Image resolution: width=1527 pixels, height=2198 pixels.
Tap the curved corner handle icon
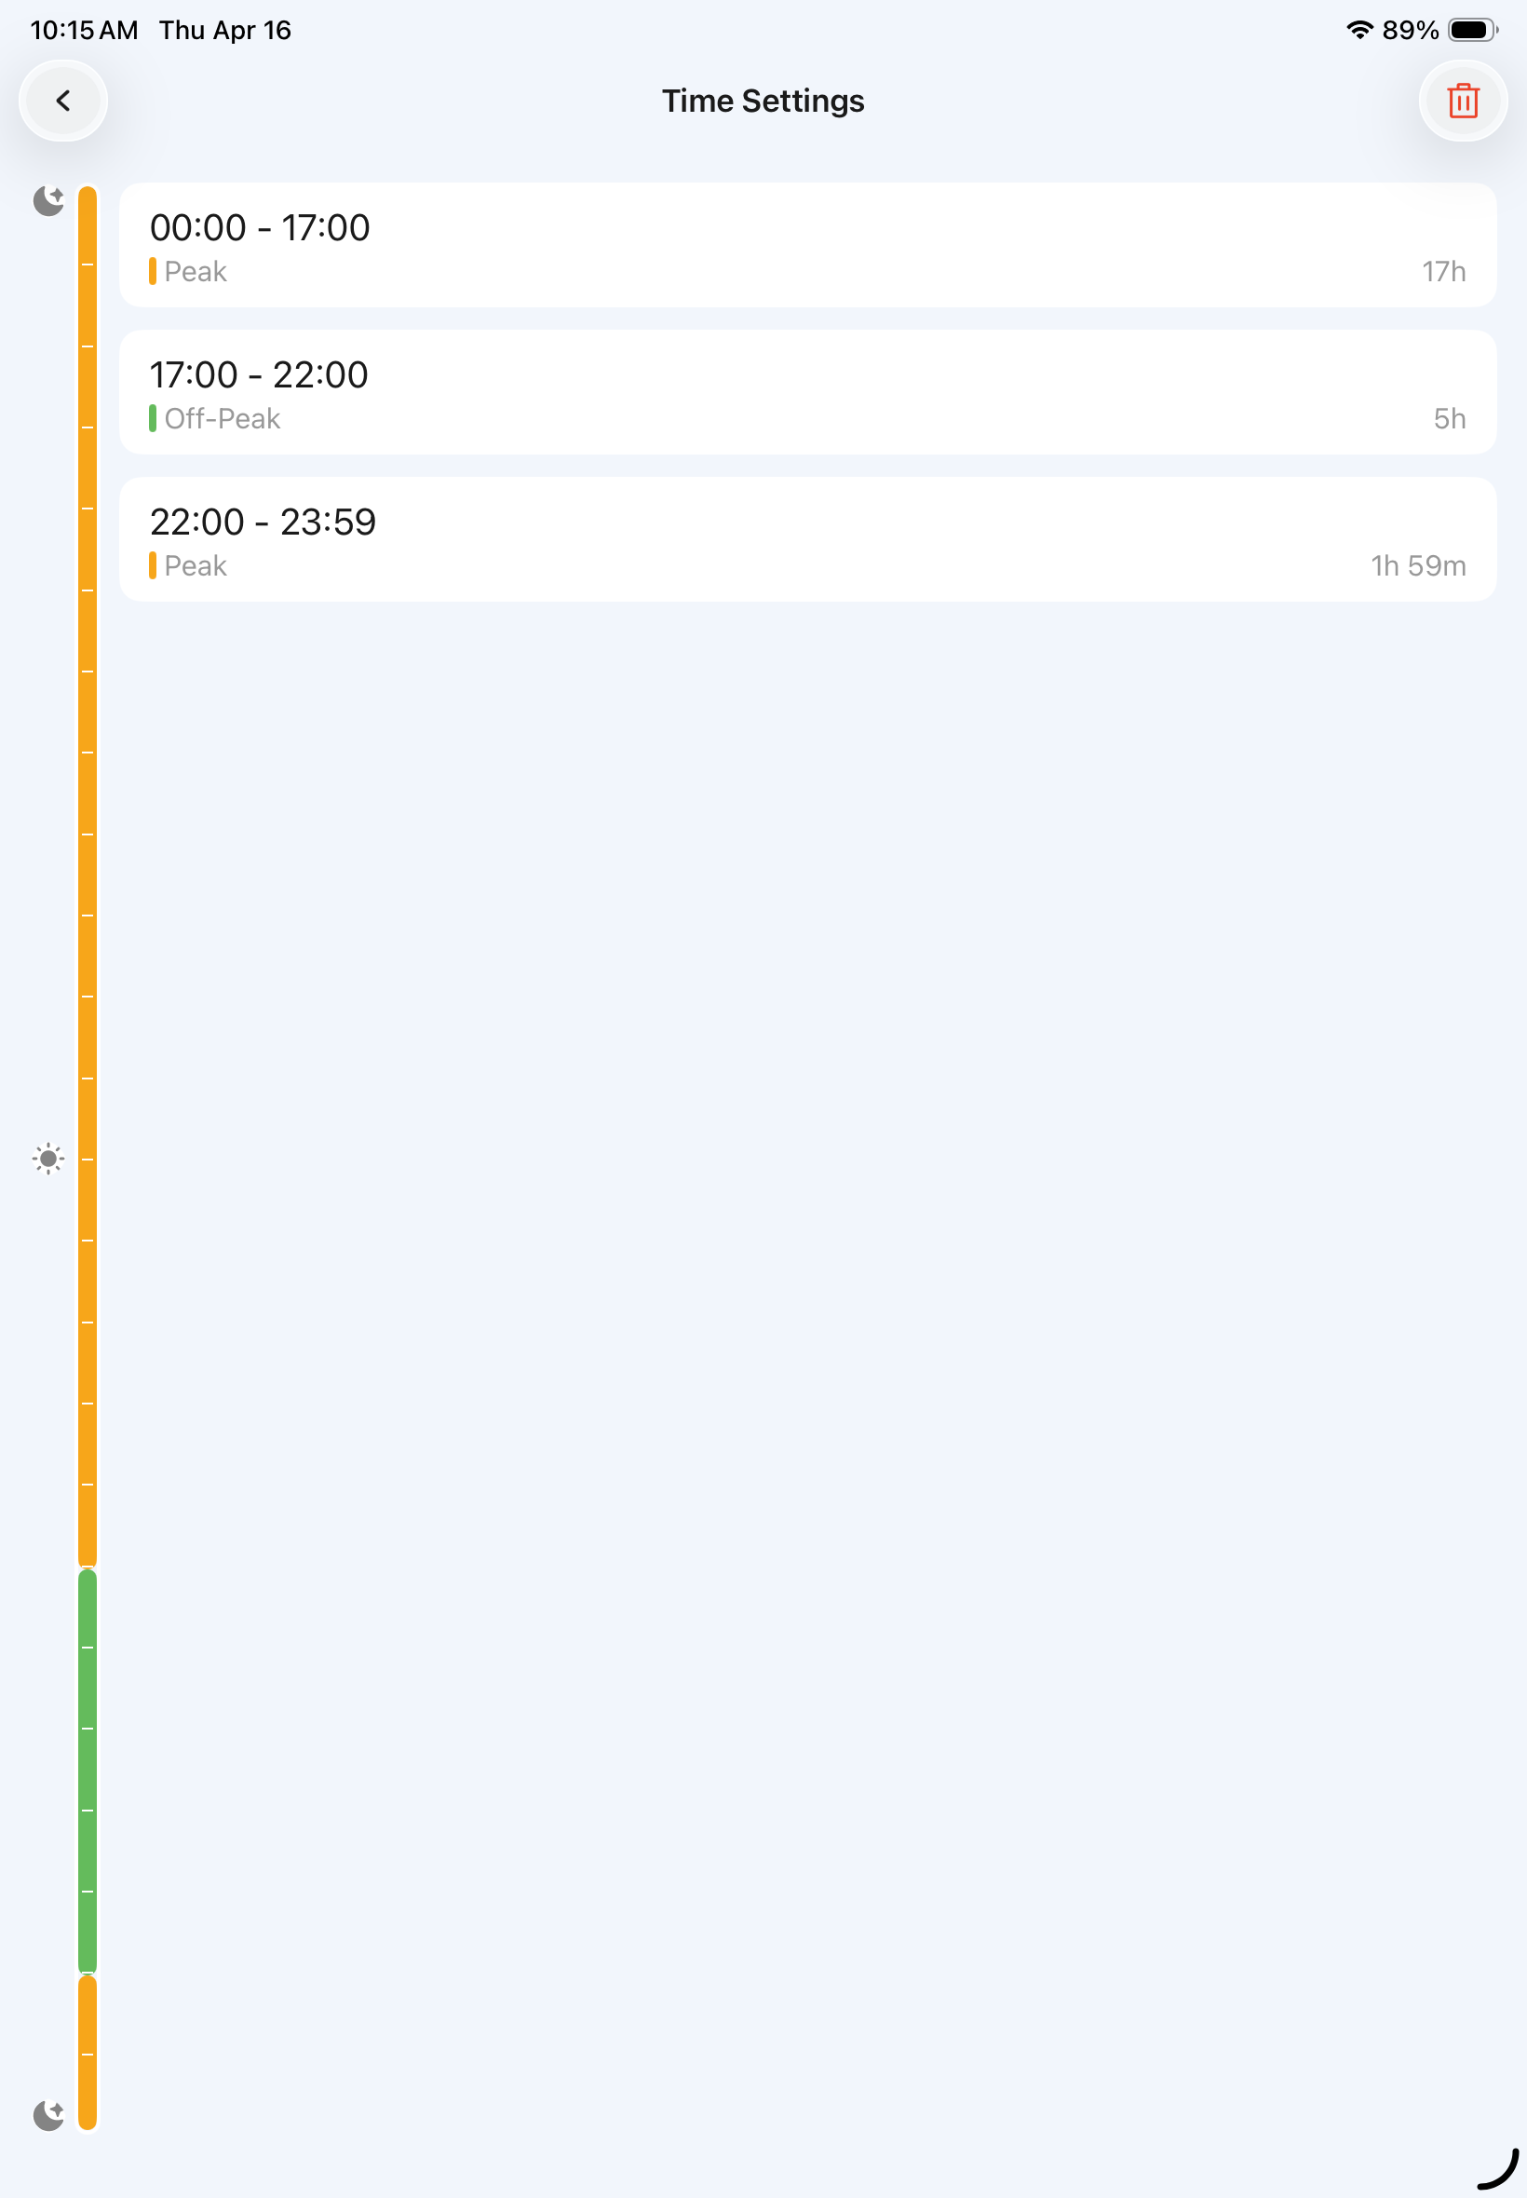[x=1497, y=2168]
